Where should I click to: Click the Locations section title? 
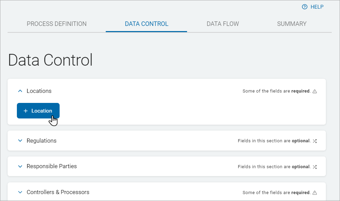click(39, 91)
